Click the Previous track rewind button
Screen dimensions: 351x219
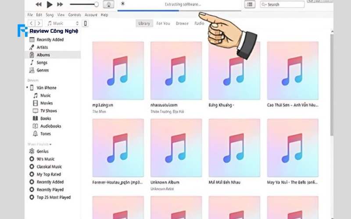(x=39, y=4)
